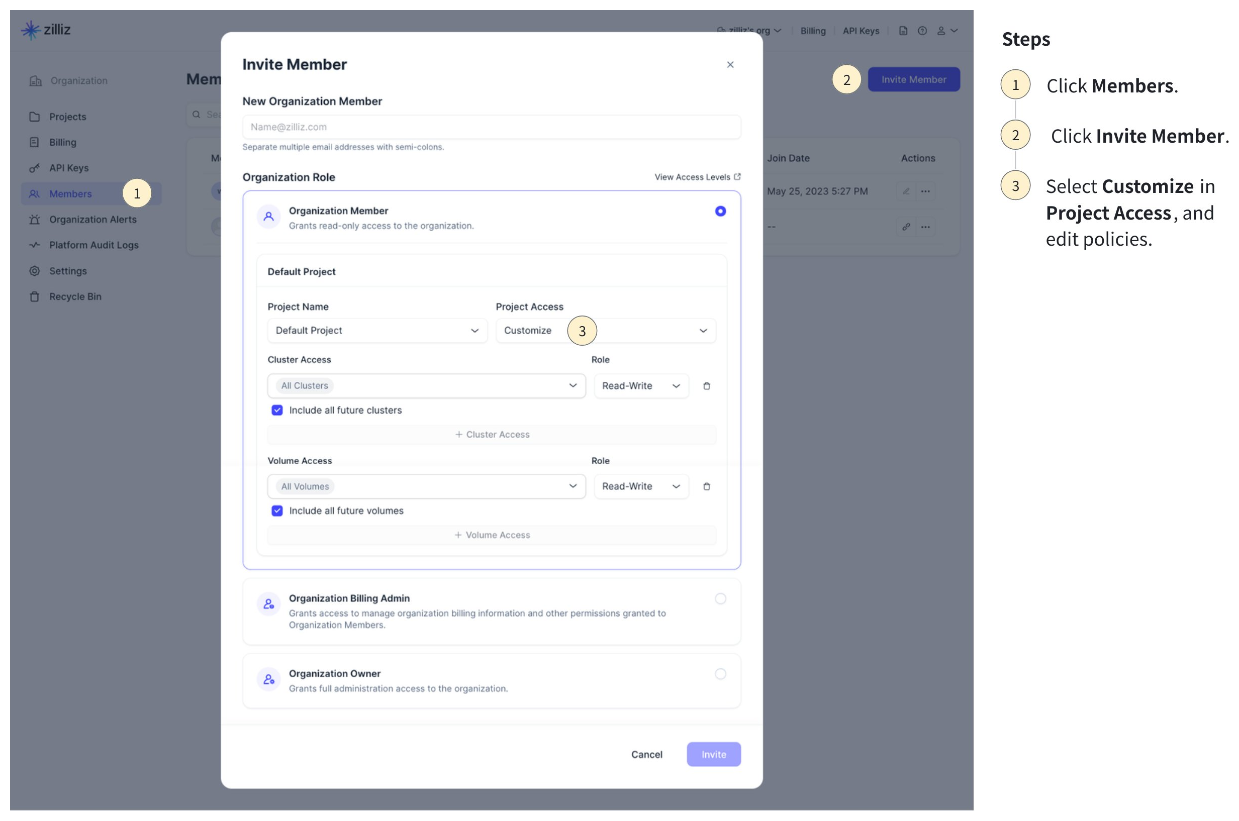The width and height of the screenshot is (1239, 821).
Task: Go to Platform Audit Logs in sidebar
Action: [x=93, y=245]
